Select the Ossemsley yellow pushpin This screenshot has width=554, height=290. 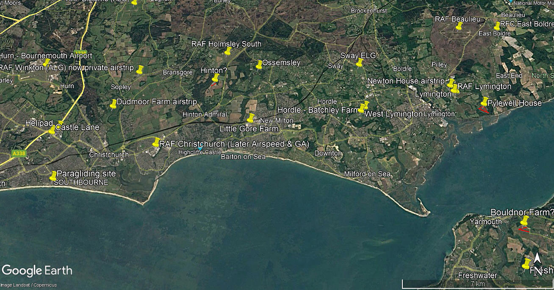tap(259, 64)
